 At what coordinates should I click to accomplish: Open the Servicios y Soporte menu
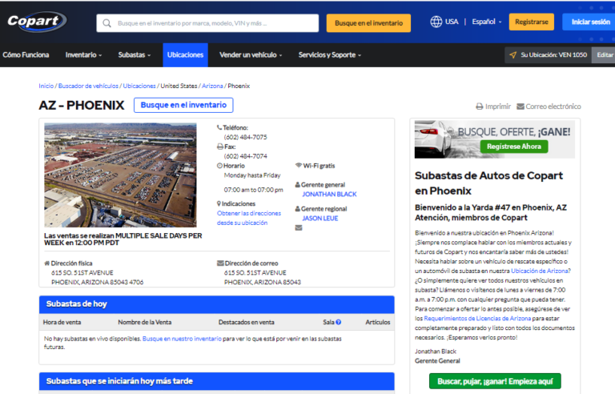tap(329, 55)
